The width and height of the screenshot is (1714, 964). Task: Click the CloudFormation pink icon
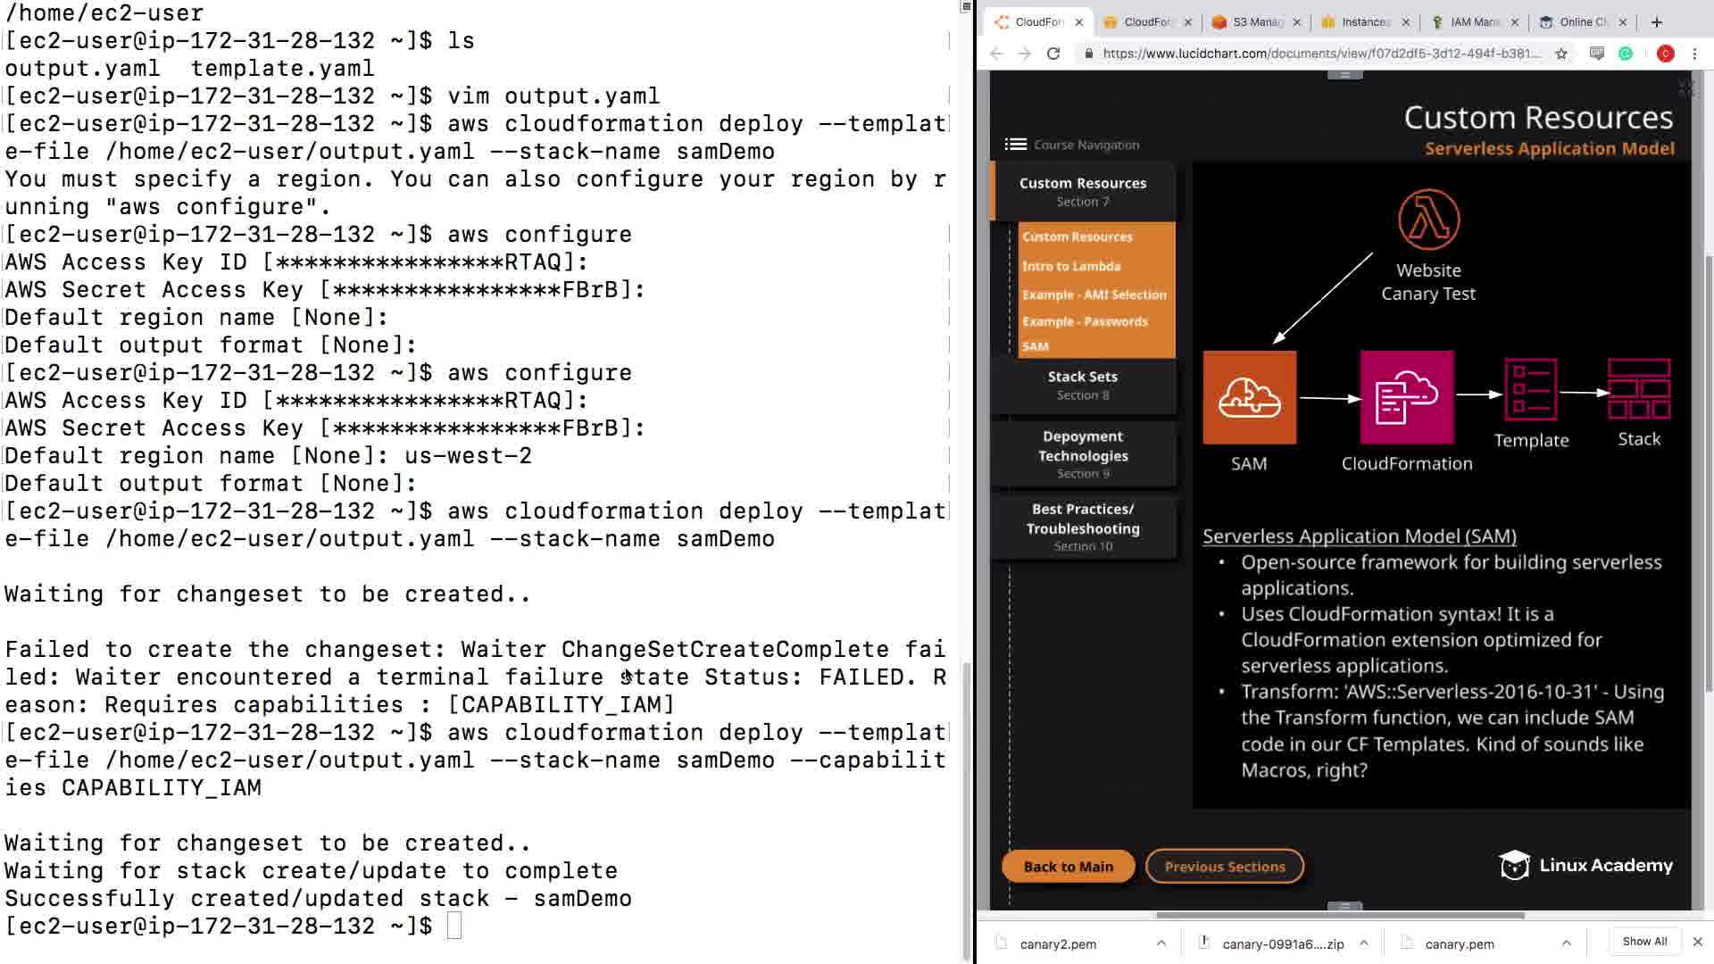tap(1406, 397)
